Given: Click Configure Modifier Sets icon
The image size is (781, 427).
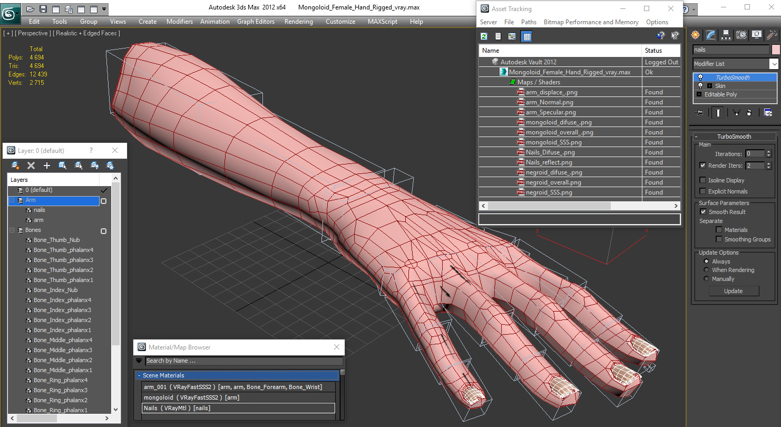Looking at the screenshot, I should point(768,112).
